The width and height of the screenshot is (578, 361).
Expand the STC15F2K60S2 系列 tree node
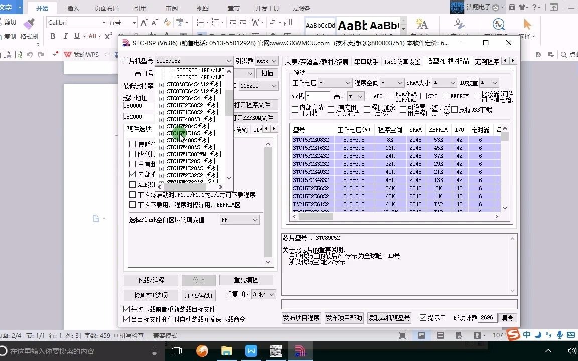(x=161, y=105)
